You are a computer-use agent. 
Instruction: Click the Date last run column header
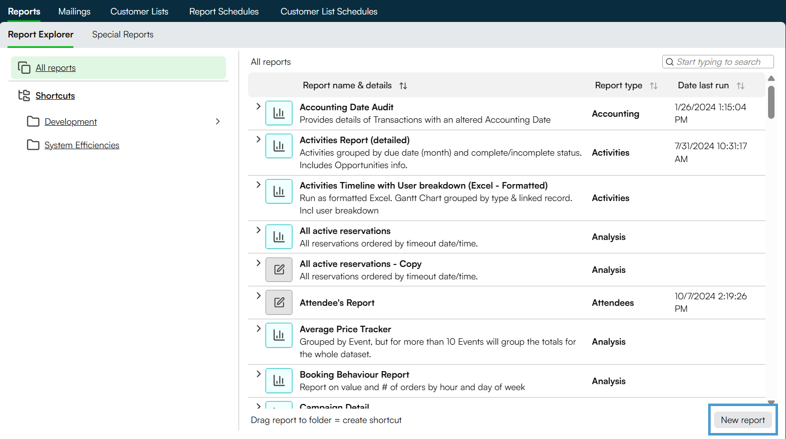tap(703, 85)
